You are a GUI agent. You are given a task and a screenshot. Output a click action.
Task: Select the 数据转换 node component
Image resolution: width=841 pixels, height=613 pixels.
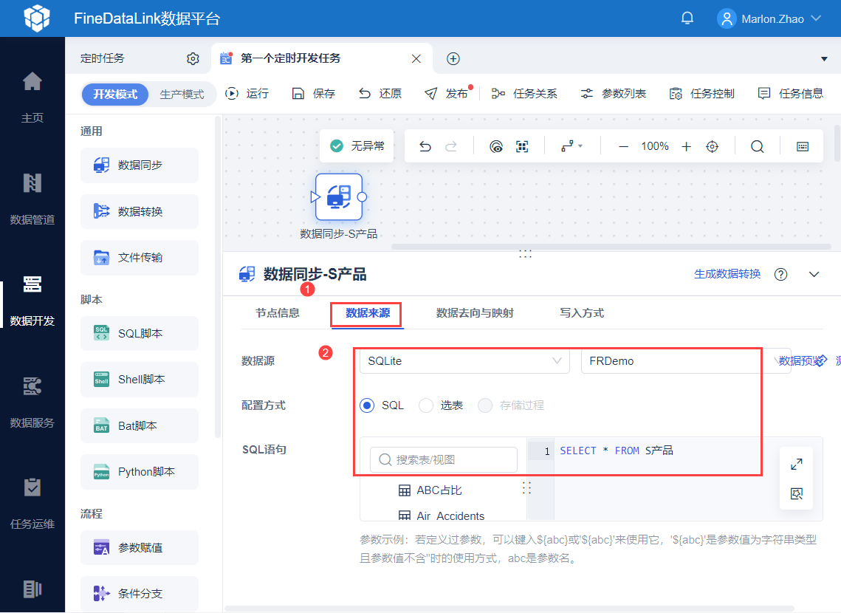(x=140, y=211)
